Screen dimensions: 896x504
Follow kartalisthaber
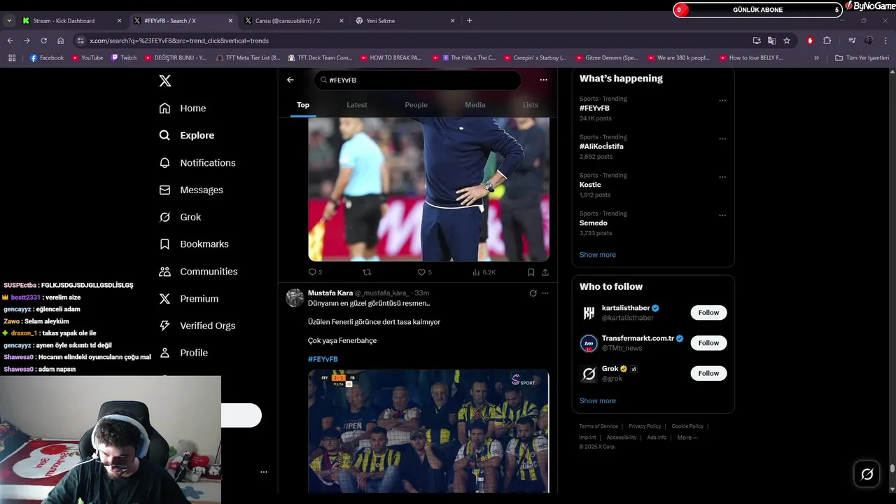pyautogui.click(x=708, y=313)
